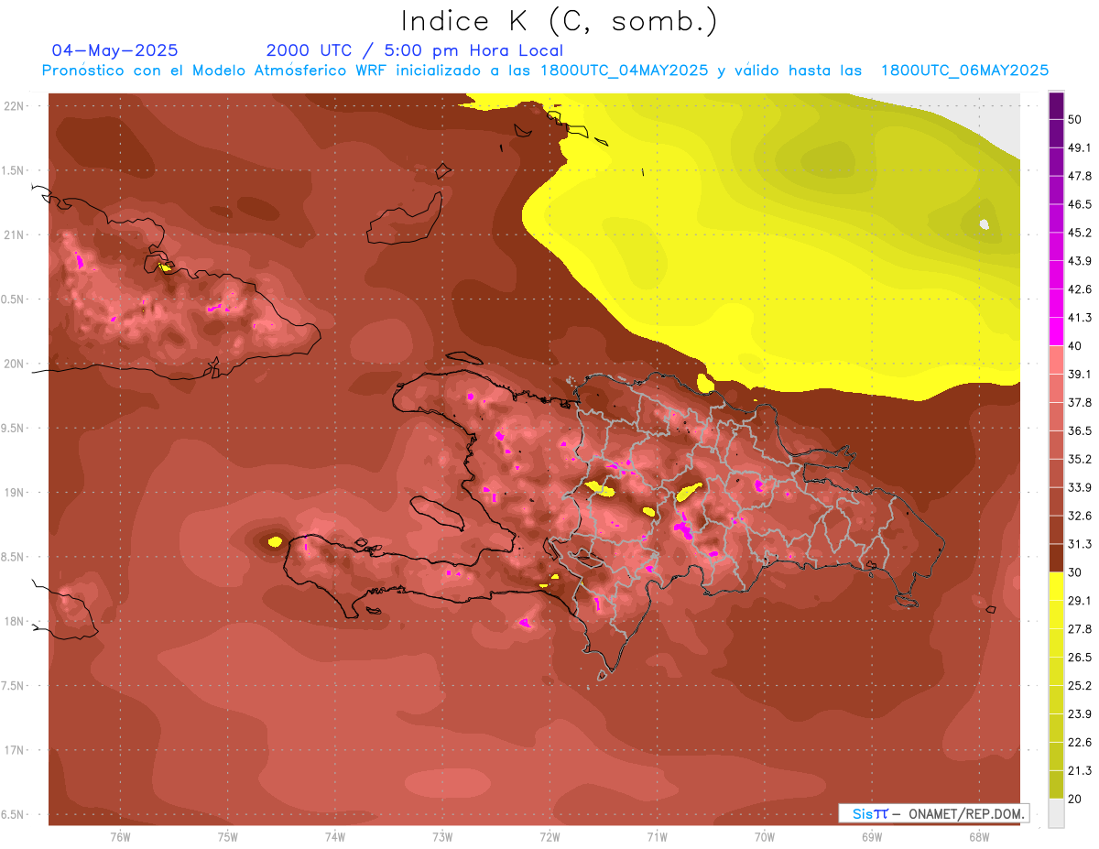This screenshot has width=1099, height=849.
Task: Click the '2000 UTC / 5:00 pm Hora Local' time label
Action: (x=415, y=50)
